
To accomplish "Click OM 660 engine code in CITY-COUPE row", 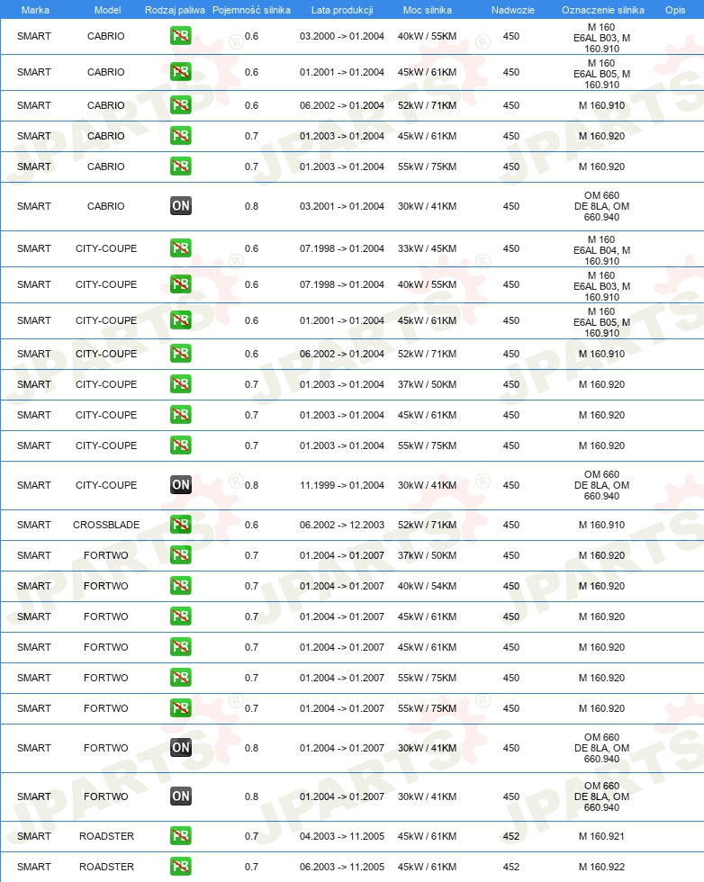I will coord(601,485).
